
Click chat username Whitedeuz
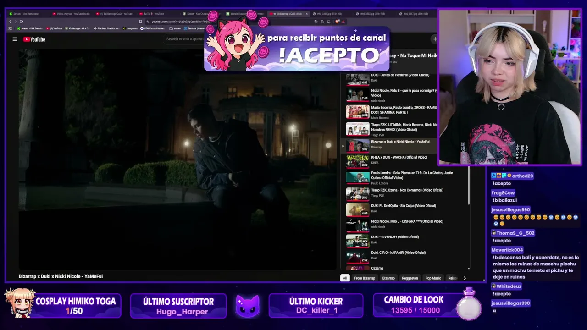509,286
